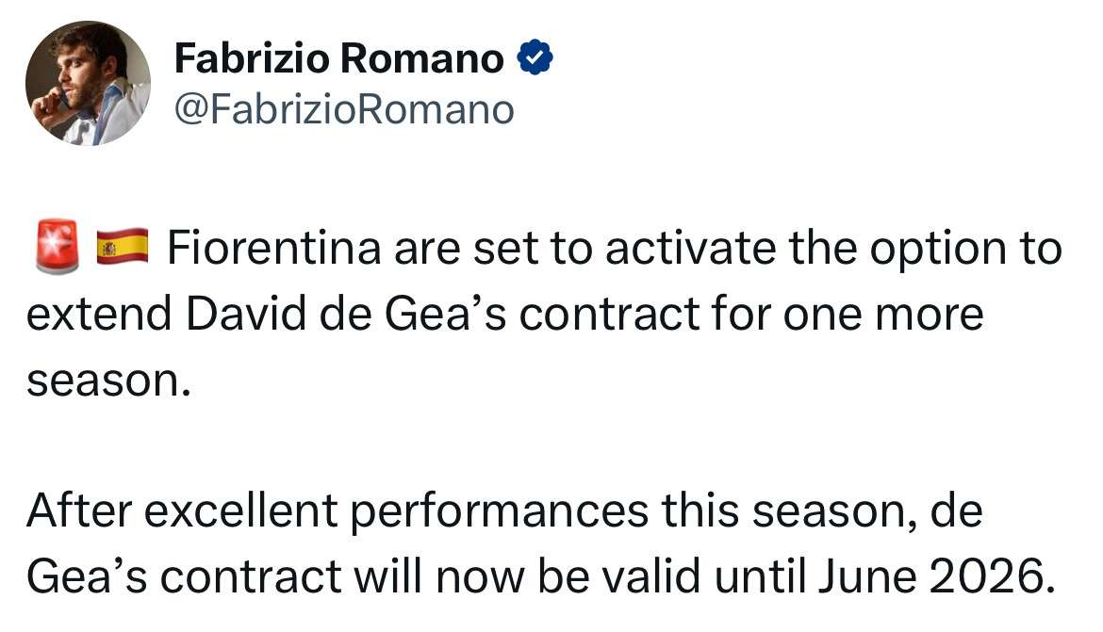Click the word extend in the tweet
Image resolution: width=1103 pixels, height=632 pixels.
click(x=99, y=314)
